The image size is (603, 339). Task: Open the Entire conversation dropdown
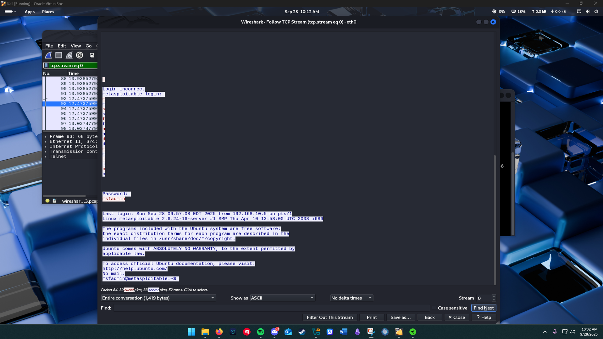(158, 298)
